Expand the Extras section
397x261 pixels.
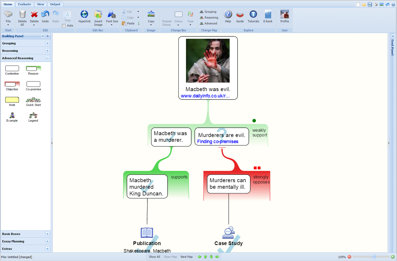click(47, 249)
